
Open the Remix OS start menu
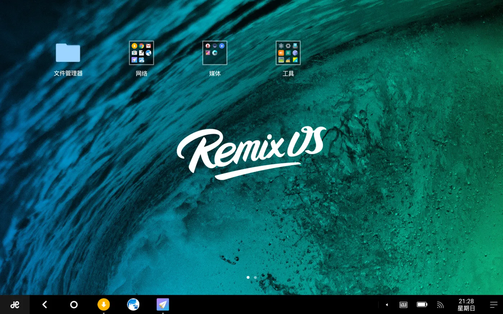point(15,305)
